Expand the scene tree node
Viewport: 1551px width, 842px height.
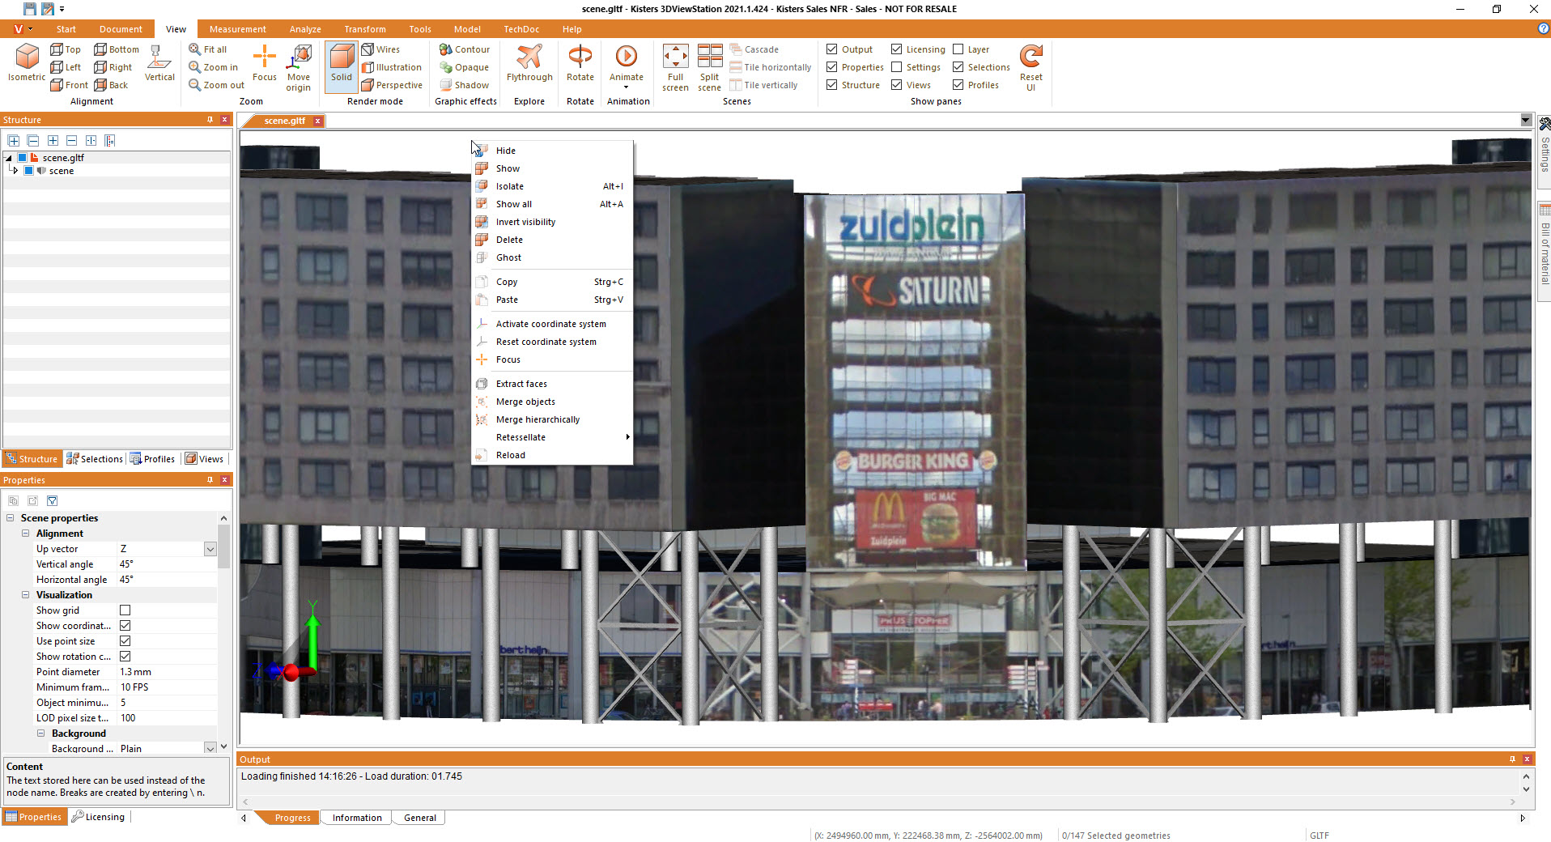[15, 171]
